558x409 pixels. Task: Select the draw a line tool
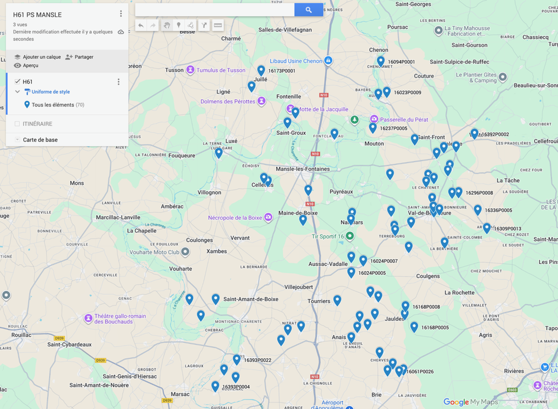click(191, 25)
